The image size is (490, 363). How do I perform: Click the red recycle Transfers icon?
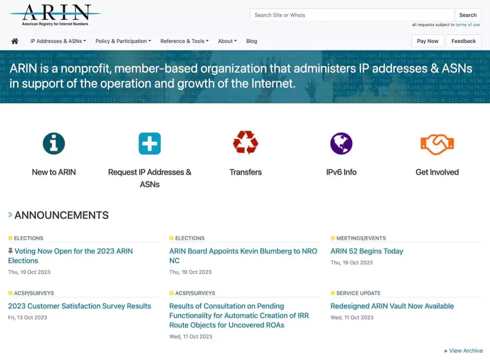(x=245, y=143)
